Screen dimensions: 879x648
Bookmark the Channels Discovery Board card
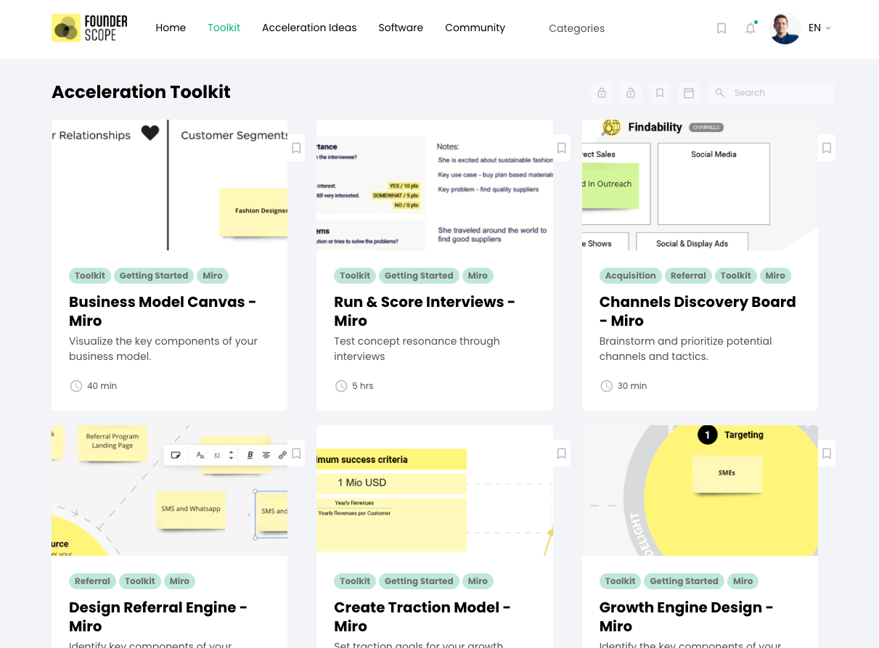pyautogui.click(x=827, y=148)
